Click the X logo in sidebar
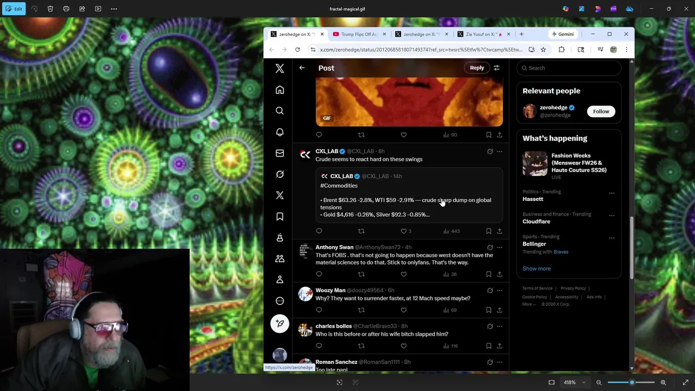Image resolution: width=695 pixels, height=391 pixels. pos(280,68)
